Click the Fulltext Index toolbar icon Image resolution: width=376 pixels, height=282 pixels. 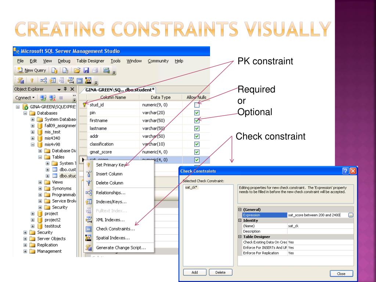(x=62, y=80)
